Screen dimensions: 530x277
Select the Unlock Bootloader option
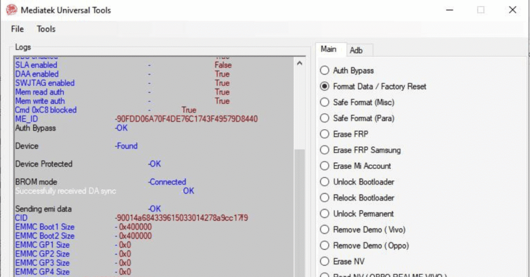point(357,181)
